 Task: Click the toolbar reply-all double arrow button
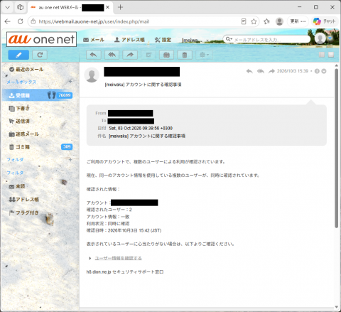click(x=112, y=55)
